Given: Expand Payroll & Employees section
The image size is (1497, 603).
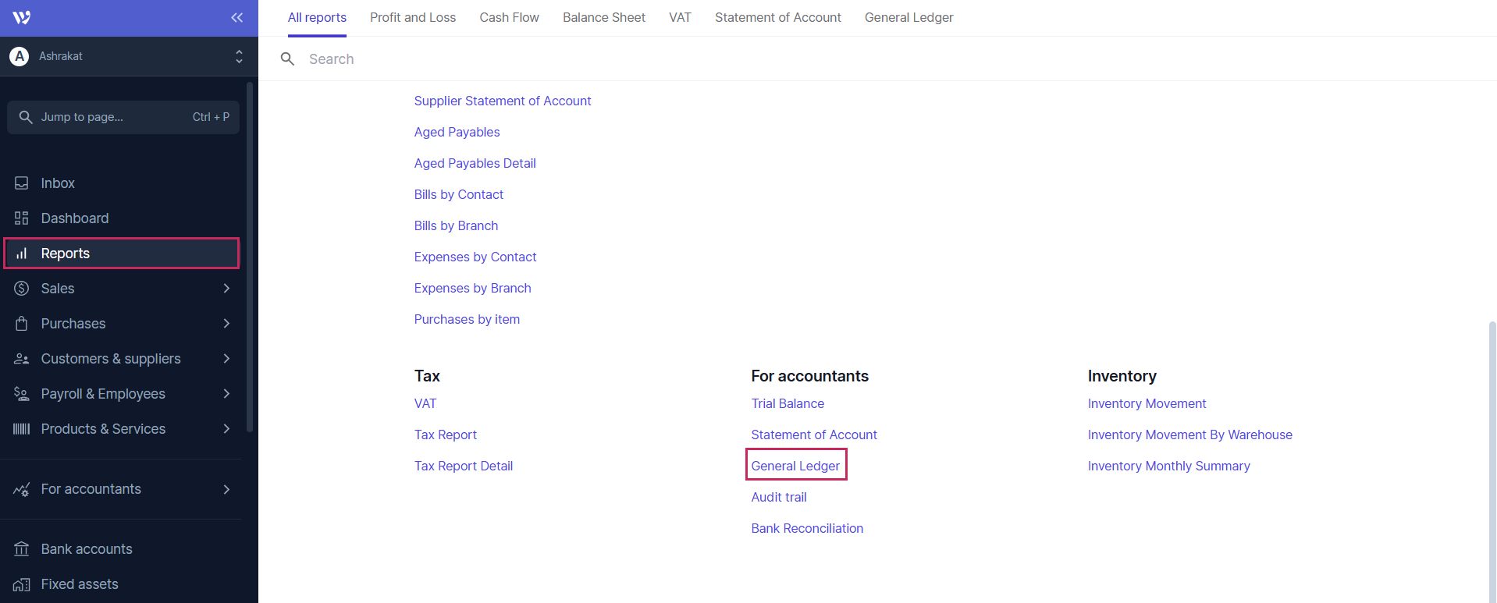Looking at the screenshot, I should [x=226, y=394].
